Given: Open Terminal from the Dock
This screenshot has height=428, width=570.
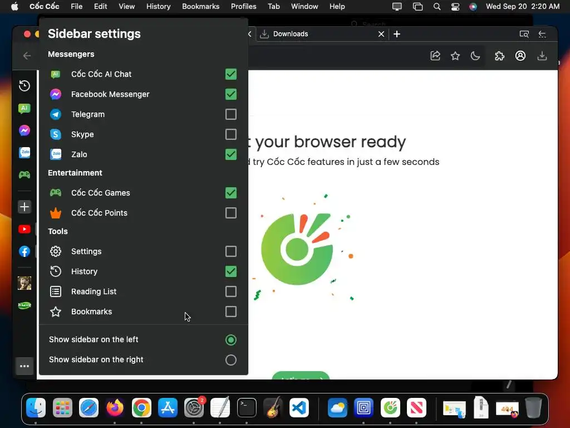Looking at the screenshot, I should [247, 407].
